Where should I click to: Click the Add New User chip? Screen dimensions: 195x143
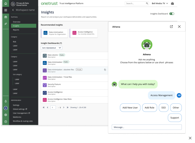[x=130, y=108]
